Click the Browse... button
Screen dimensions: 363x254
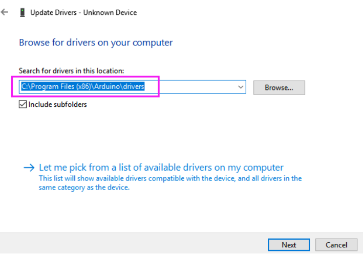[x=279, y=87]
